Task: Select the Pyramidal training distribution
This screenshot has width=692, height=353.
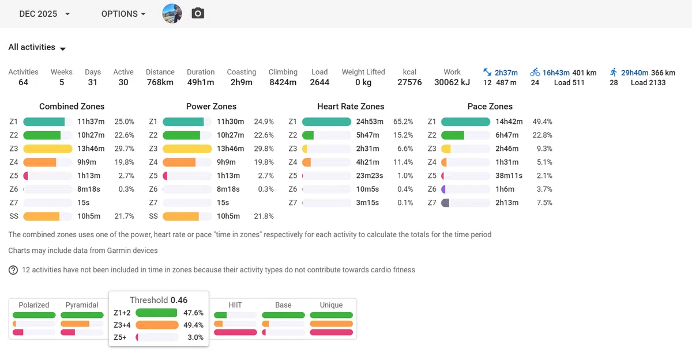Action: (82, 318)
